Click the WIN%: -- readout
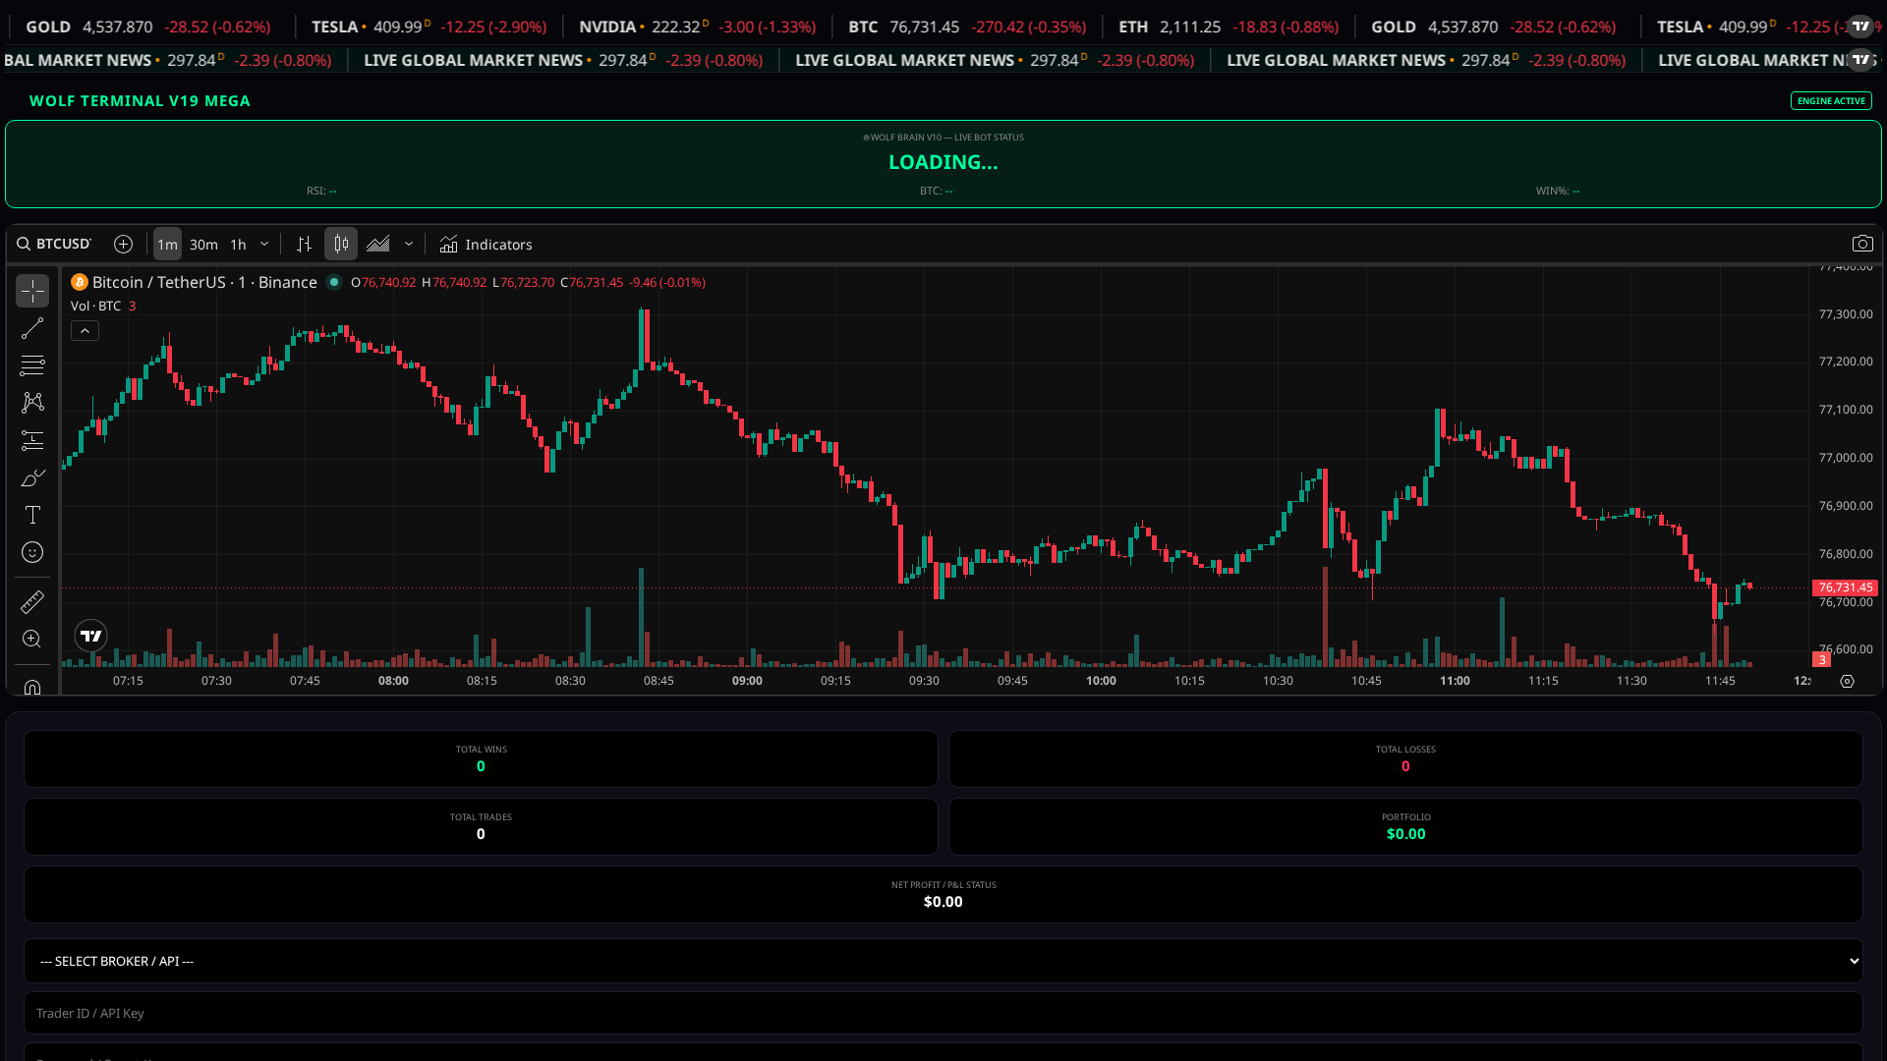This screenshot has width=1887, height=1061. [x=1558, y=191]
